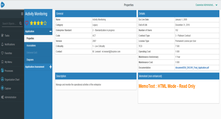Select the Properties menu item
This screenshot has width=221, height=119.
coord(38,38)
